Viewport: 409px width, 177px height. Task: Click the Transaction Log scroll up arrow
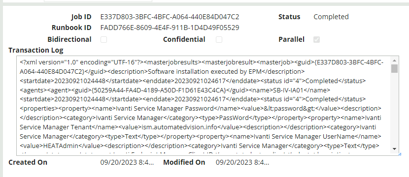coord(394,60)
